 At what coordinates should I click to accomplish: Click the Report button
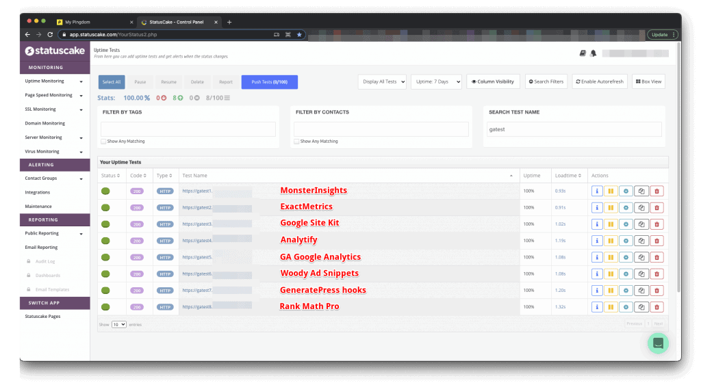coord(226,82)
